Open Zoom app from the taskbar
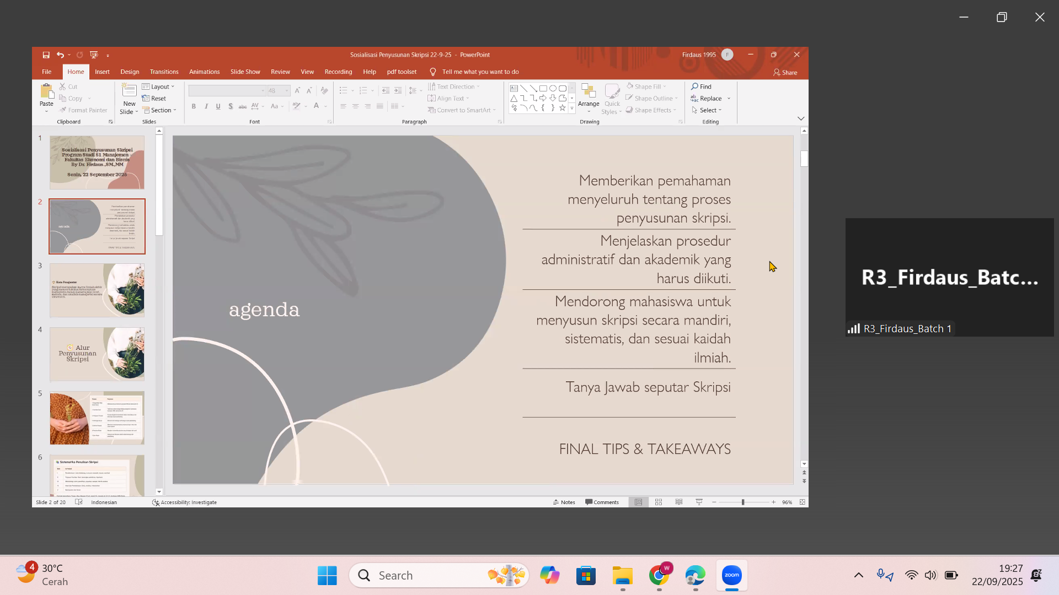Viewport: 1059px width, 595px height. point(732,575)
